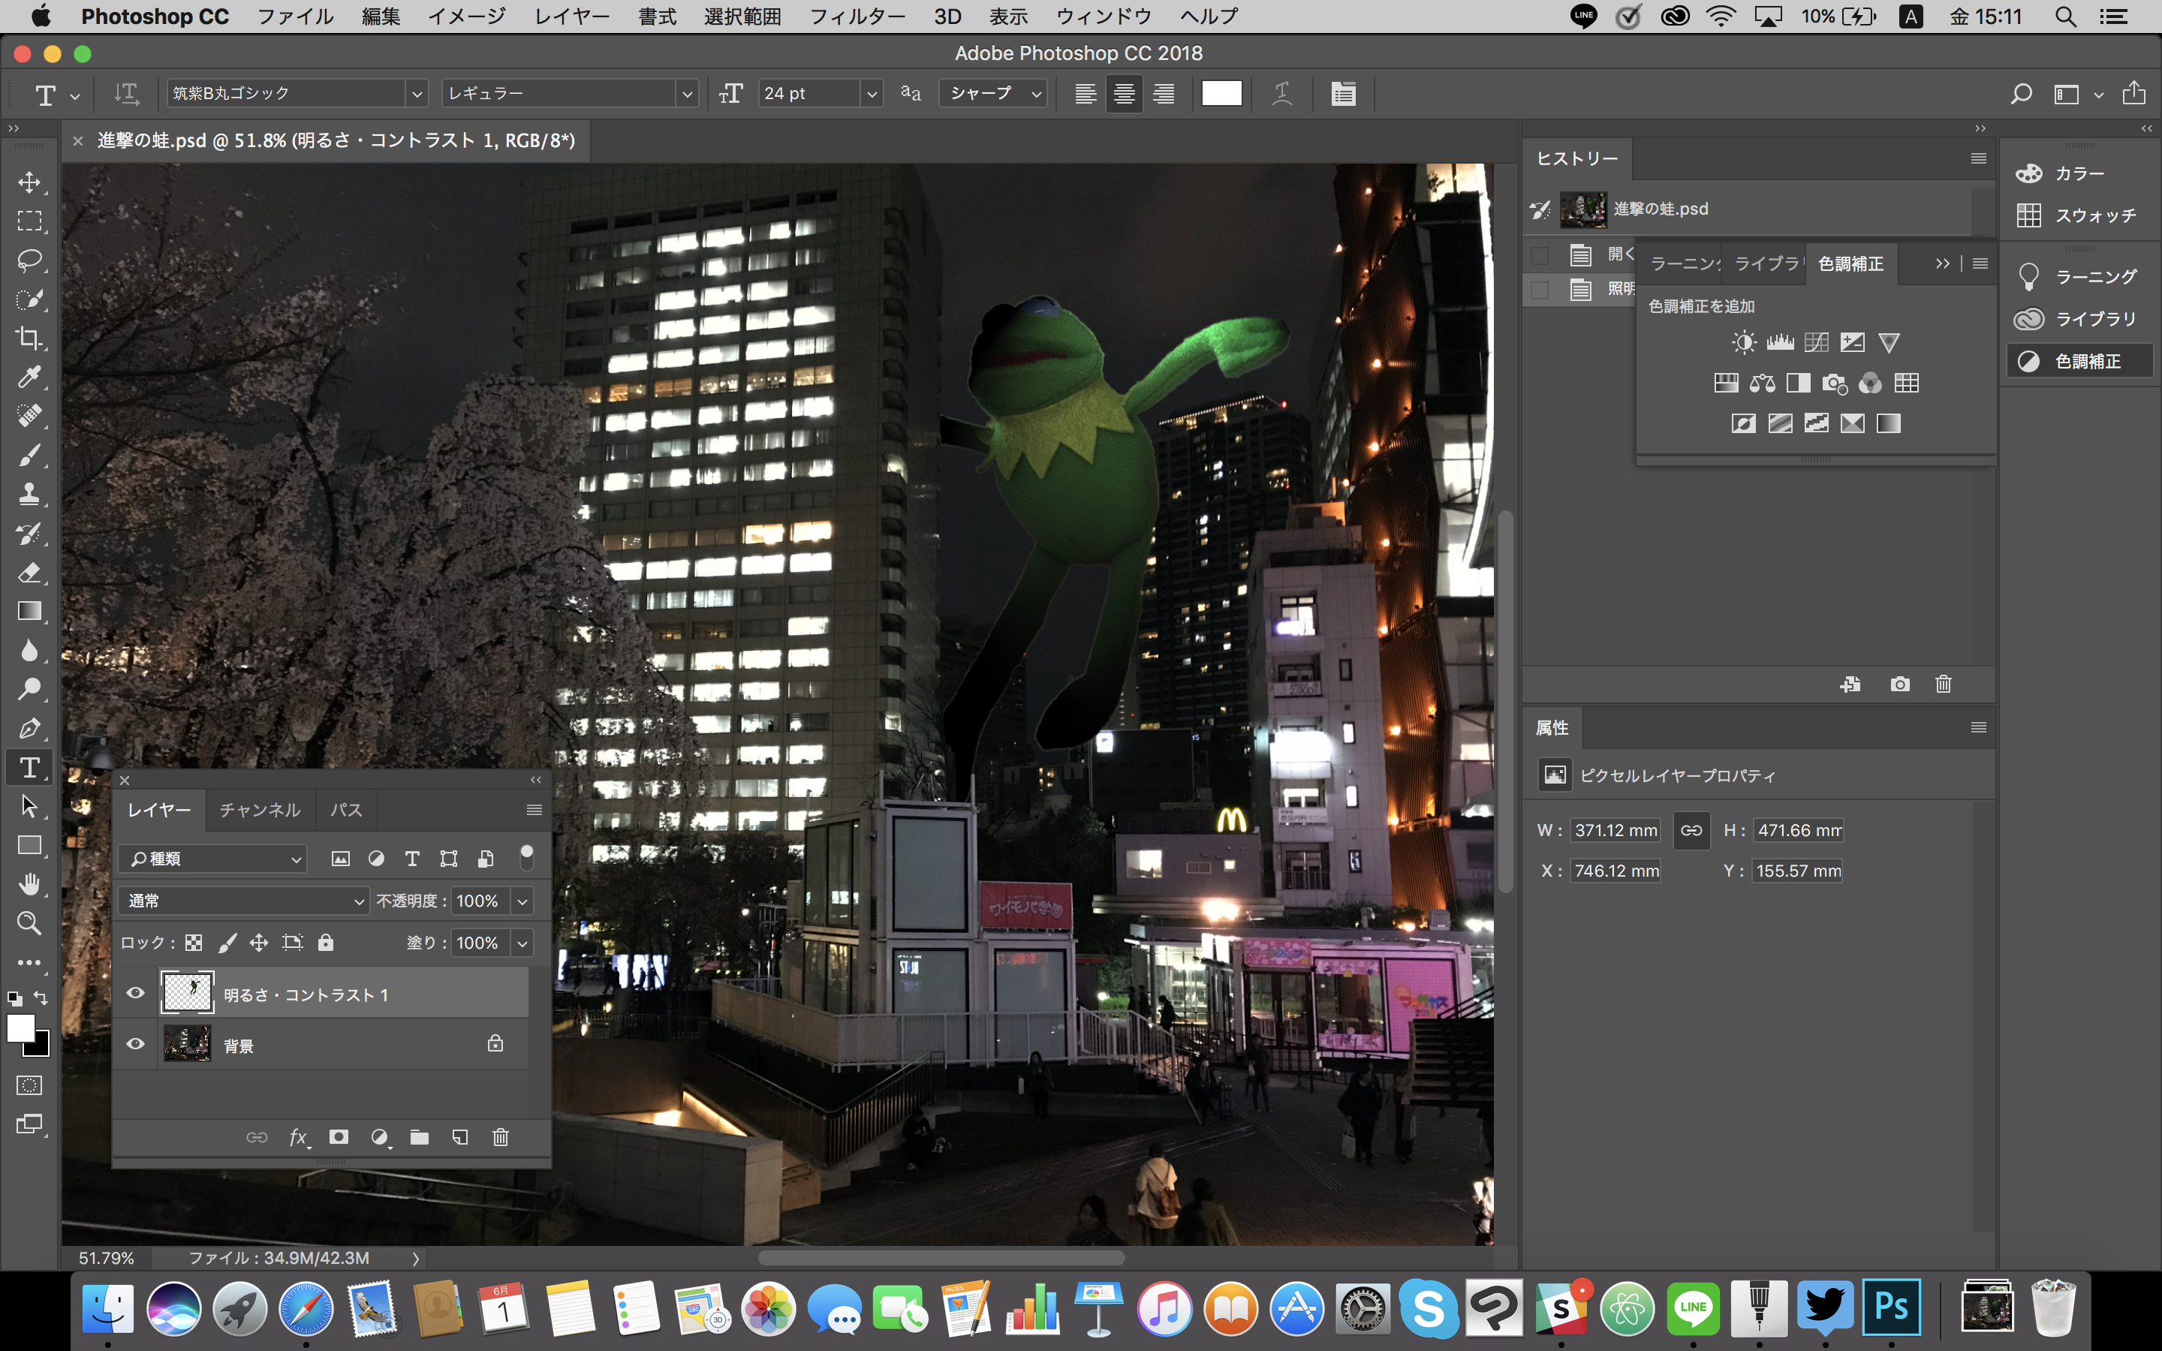Select the Crop tool
The height and width of the screenshot is (1351, 2162).
click(x=29, y=338)
